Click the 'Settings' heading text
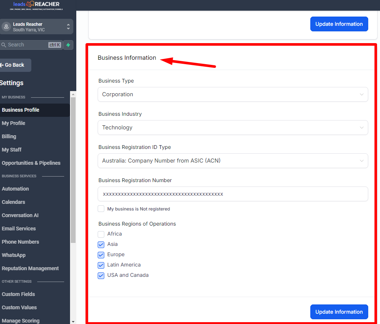This screenshot has width=380, height=324. 12,83
